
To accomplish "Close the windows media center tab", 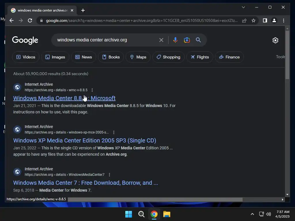I will 72,10.
